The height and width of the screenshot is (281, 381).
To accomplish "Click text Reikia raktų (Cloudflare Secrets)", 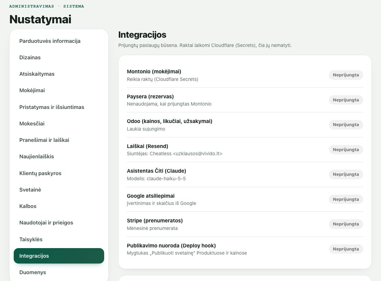I will click(162, 79).
